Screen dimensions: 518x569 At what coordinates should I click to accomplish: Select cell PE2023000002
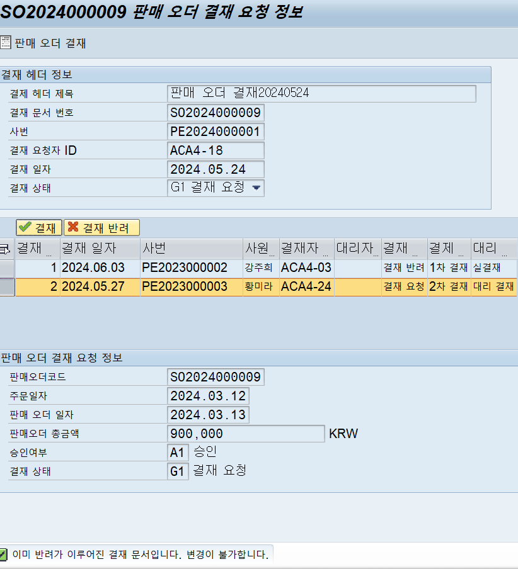192,268
